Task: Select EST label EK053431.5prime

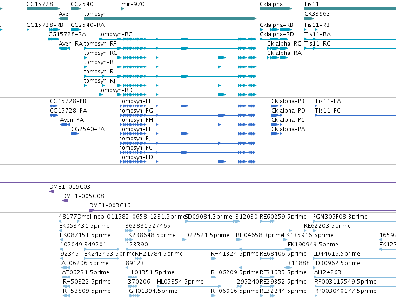Action: coord(84,226)
